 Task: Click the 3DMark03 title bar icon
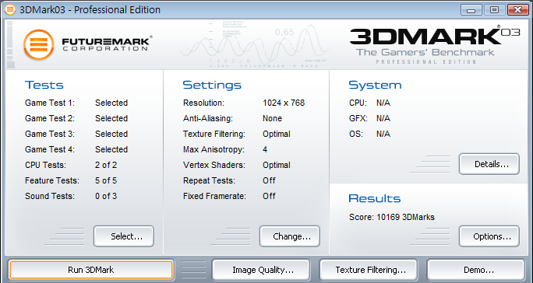10,9
